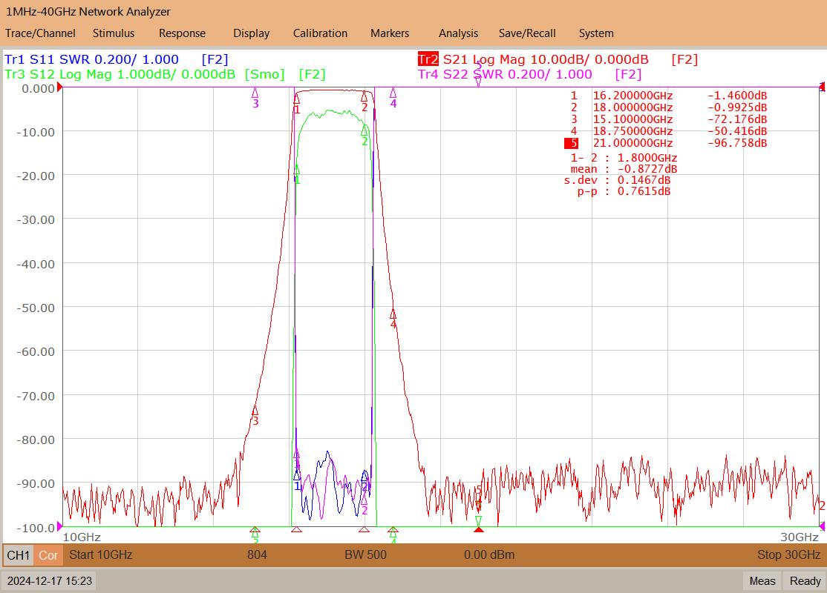Click the Ready status button
The width and height of the screenshot is (827, 593).
coord(805,581)
